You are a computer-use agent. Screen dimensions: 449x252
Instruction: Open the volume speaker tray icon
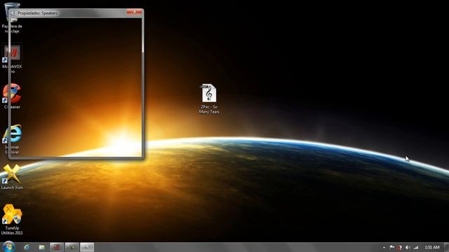click(x=408, y=247)
